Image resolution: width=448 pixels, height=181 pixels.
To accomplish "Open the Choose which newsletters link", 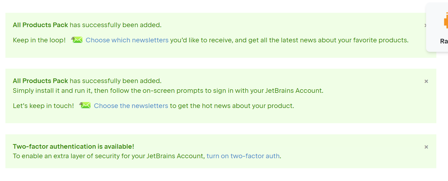I will (127, 40).
